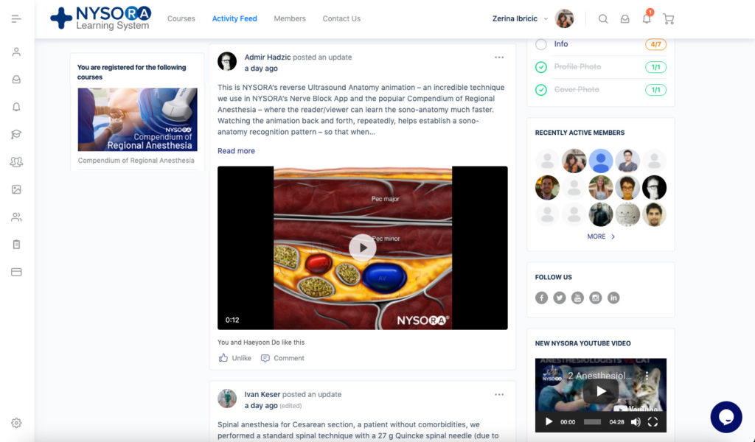This screenshot has width=755, height=442.
Task: Open Compendium of Regional Anesthesia course title
Action: point(136,161)
